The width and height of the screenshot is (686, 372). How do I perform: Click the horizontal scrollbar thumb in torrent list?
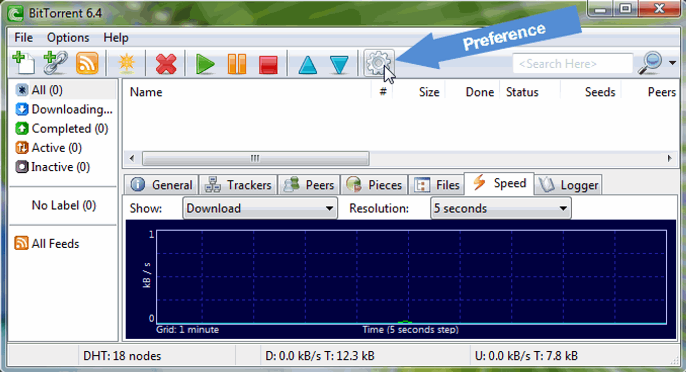point(255,159)
